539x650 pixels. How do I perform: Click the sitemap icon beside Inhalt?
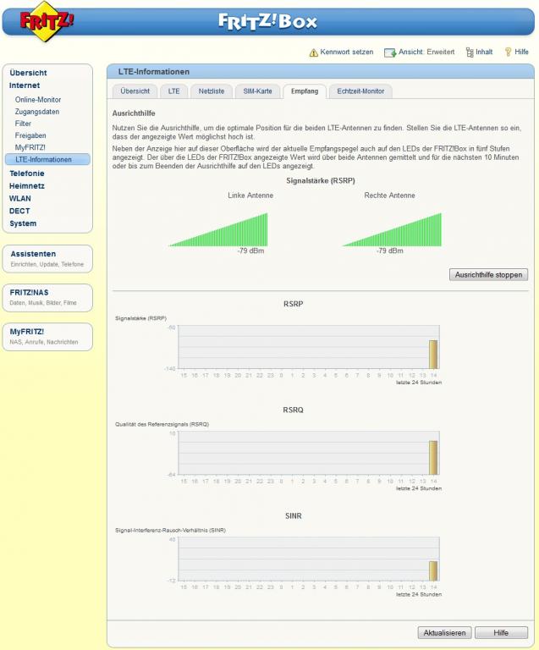(x=470, y=52)
